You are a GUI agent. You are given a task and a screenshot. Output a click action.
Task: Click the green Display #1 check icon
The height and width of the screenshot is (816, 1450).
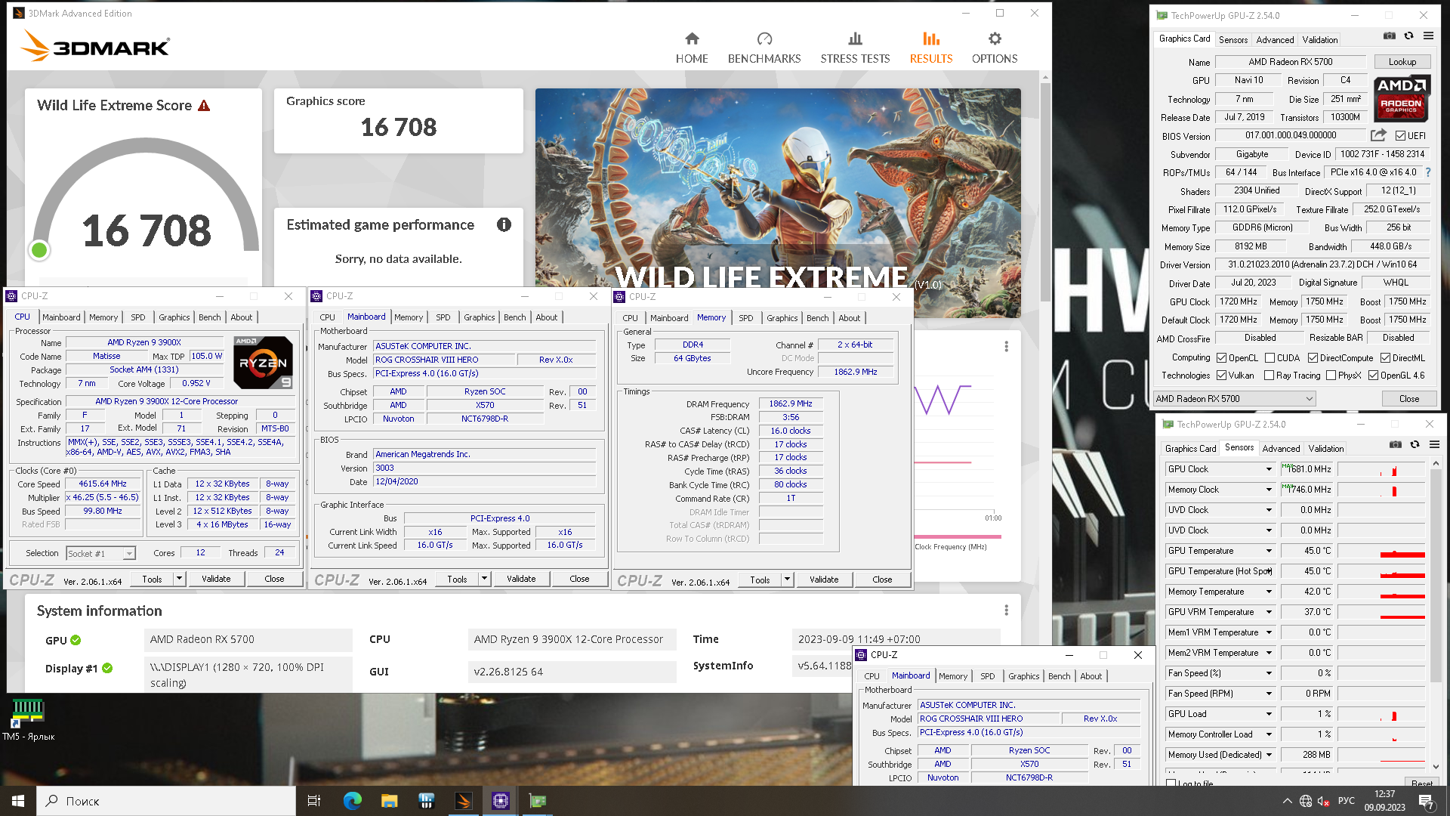107,668
